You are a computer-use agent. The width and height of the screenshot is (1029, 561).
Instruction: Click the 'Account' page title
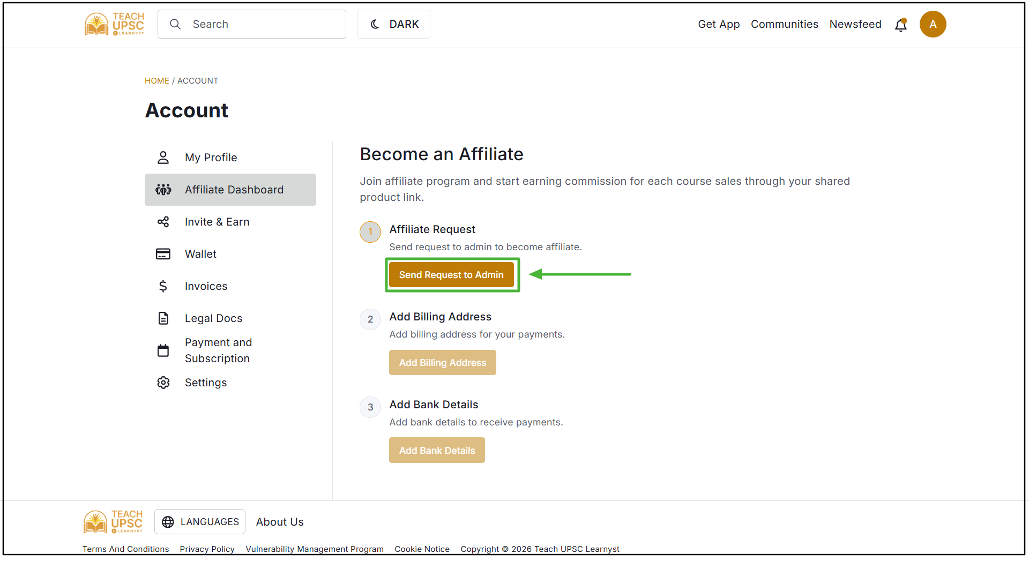tap(187, 110)
